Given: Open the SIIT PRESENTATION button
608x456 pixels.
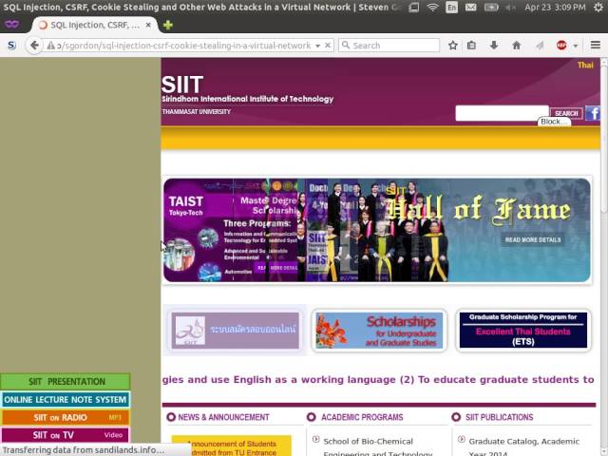Looking at the screenshot, I should pyautogui.click(x=66, y=382).
